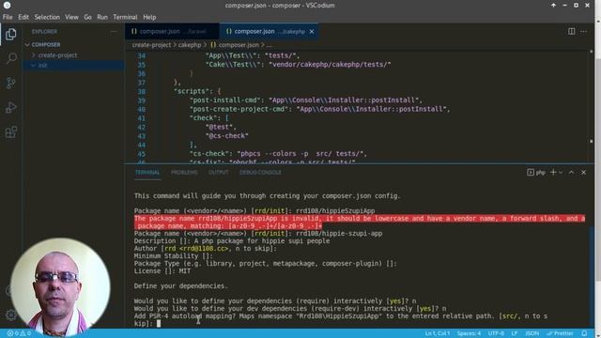Switch to laravel composer.json tab
The image size is (601, 338).
pyautogui.click(x=172, y=31)
